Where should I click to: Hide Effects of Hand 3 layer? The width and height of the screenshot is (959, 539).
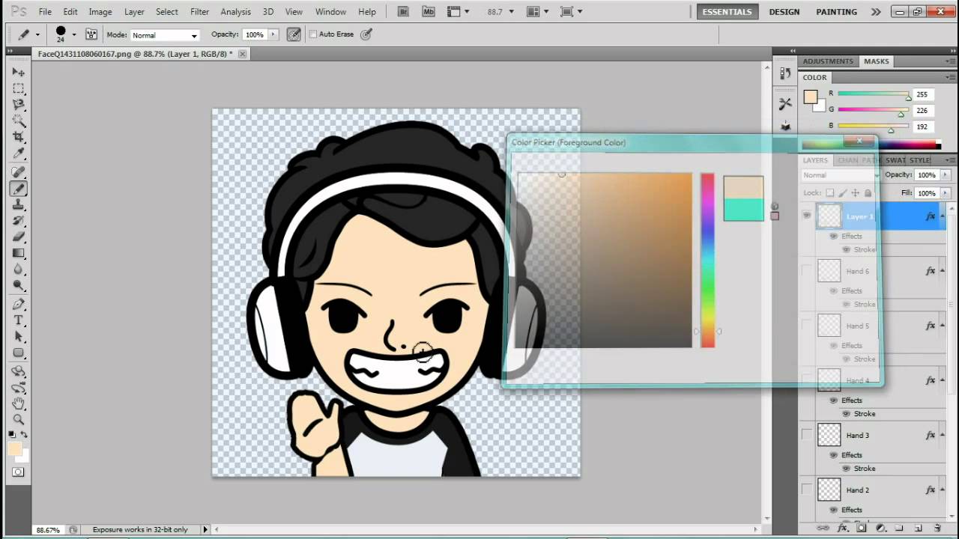coord(833,454)
